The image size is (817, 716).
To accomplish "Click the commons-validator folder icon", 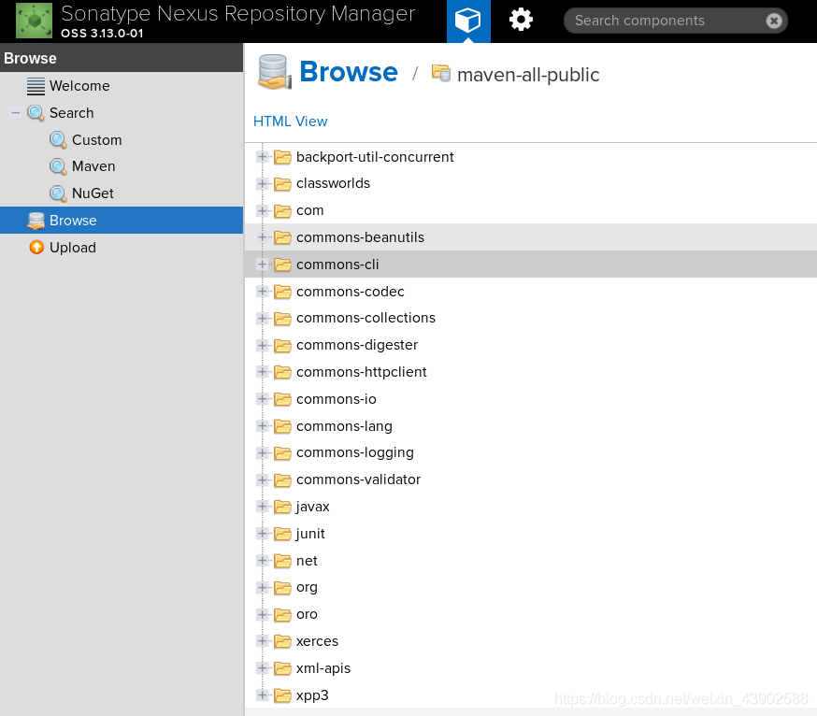I will [x=282, y=480].
